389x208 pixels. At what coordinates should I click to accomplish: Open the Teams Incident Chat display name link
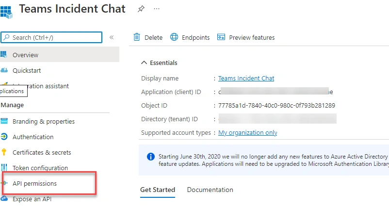(246, 79)
